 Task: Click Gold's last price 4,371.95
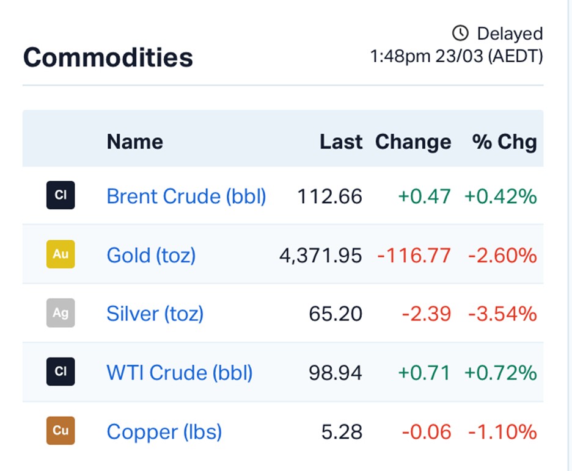click(x=321, y=255)
